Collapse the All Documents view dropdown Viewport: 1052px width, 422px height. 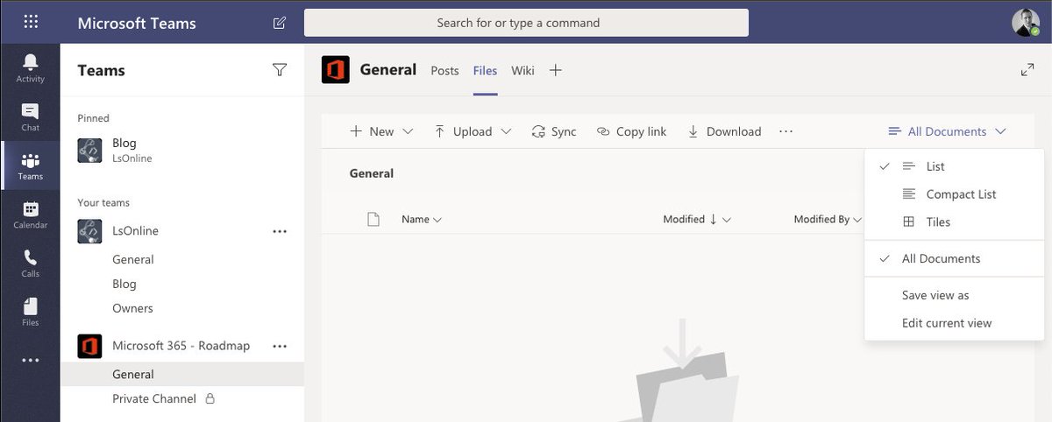(947, 131)
